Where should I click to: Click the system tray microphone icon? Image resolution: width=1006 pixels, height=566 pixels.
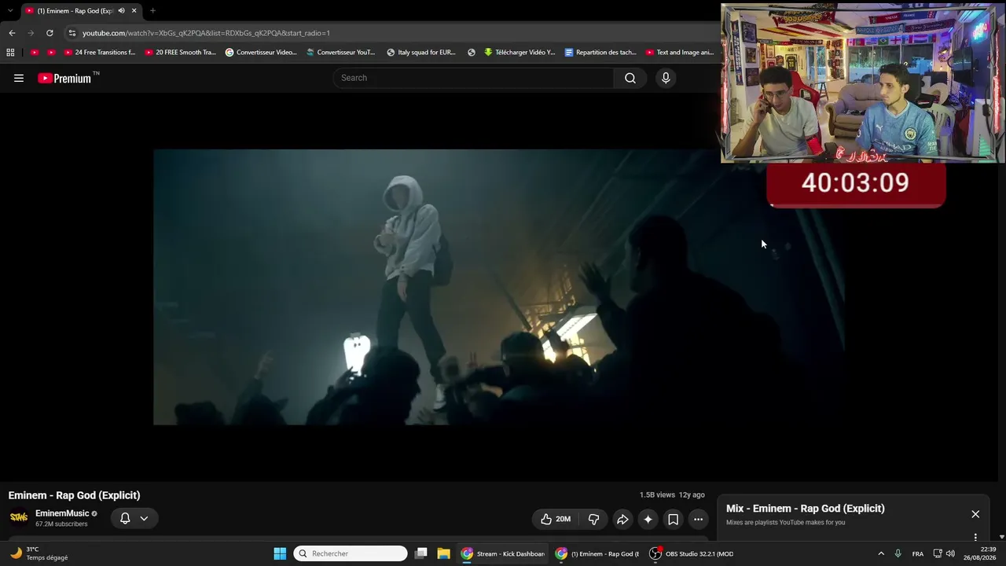click(898, 553)
